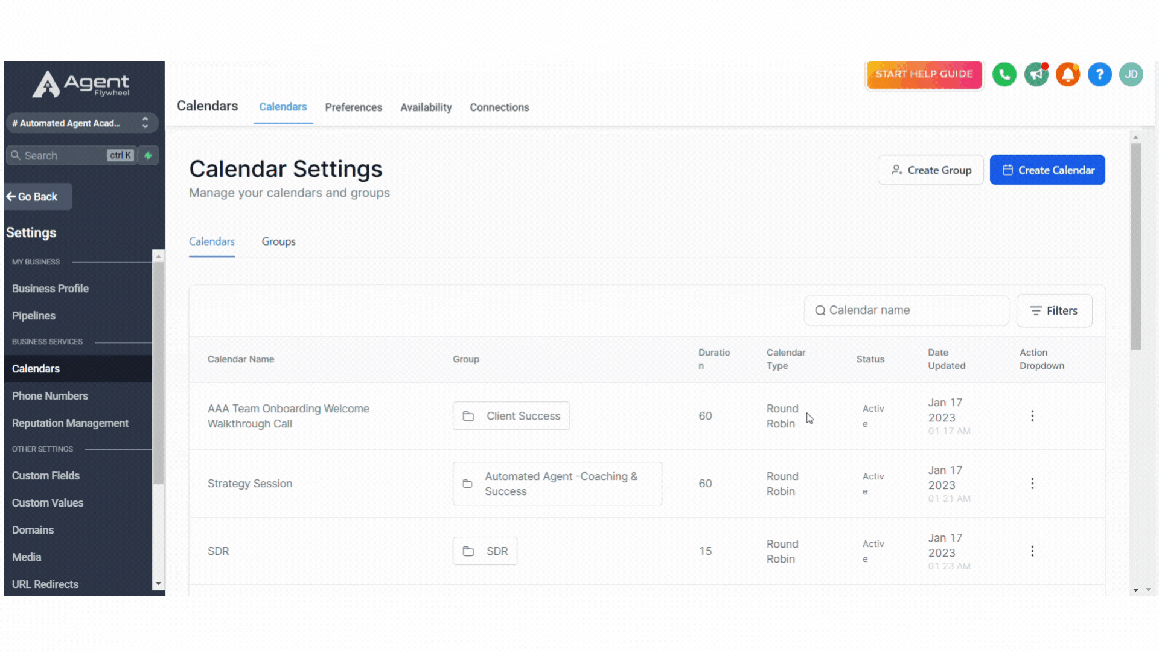The height and width of the screenshot is (652, 1159).
Task: Open action dropdown for SDR calendar
Action: coord(1032,551)
